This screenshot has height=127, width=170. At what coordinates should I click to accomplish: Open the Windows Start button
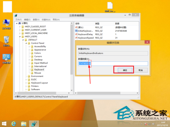coord(4,124)
